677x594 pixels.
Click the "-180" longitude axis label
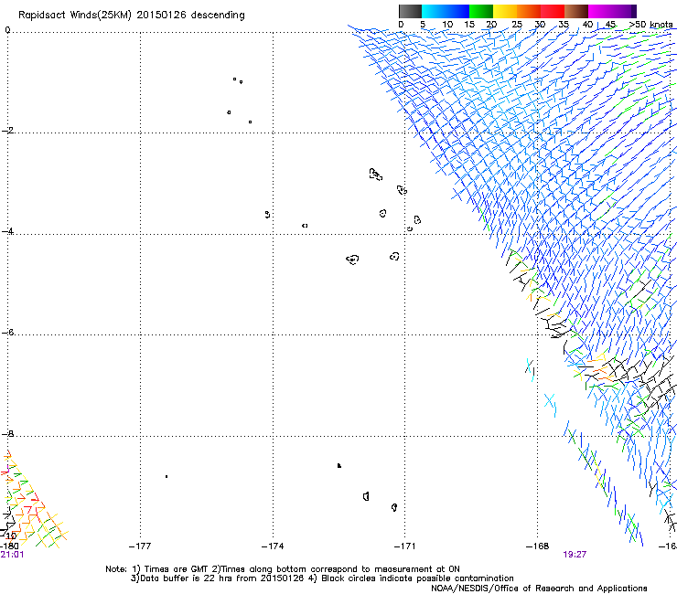click(x=9, y=546)
